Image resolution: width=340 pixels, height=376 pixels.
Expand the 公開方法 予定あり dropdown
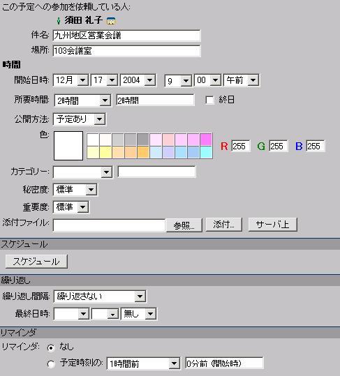point(79,119)
